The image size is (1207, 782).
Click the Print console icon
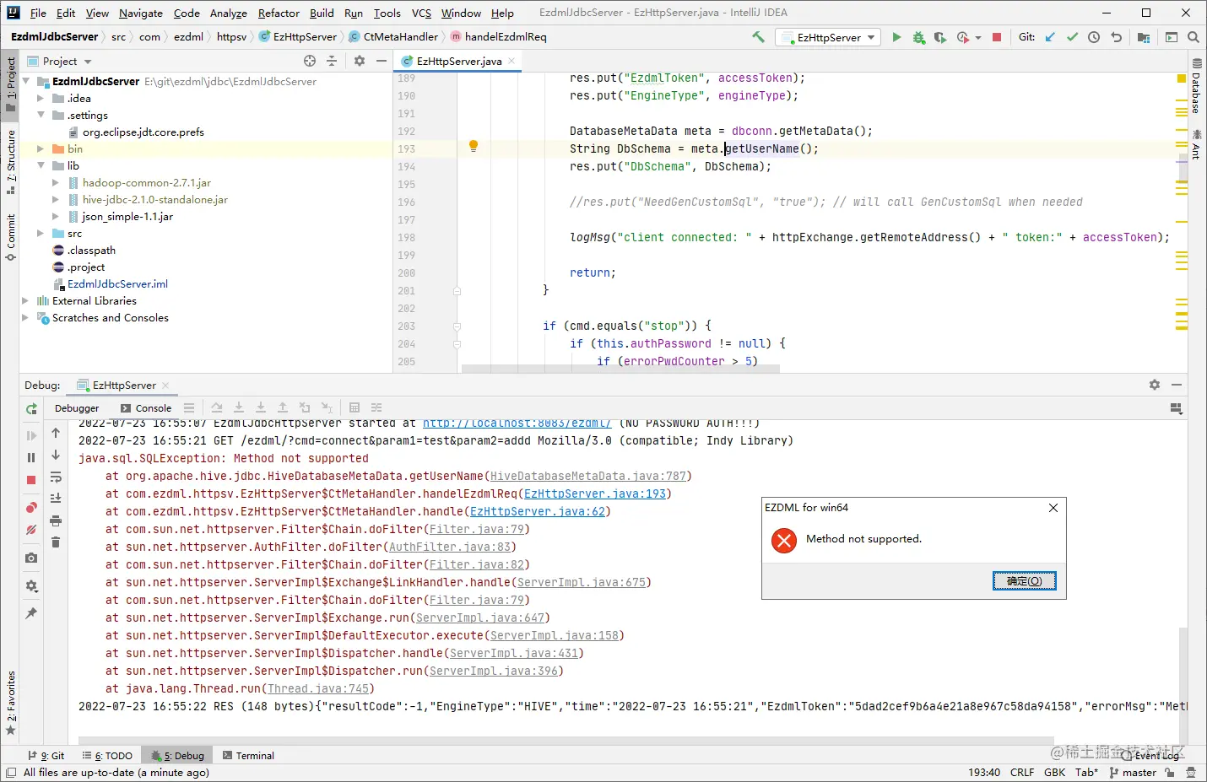[56, 520]
